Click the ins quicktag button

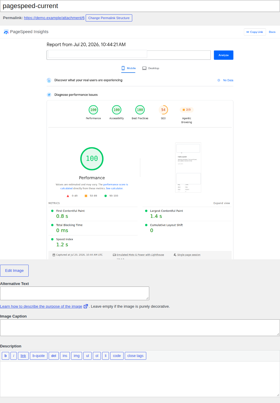pyautogui.click(x=65, y=356)
